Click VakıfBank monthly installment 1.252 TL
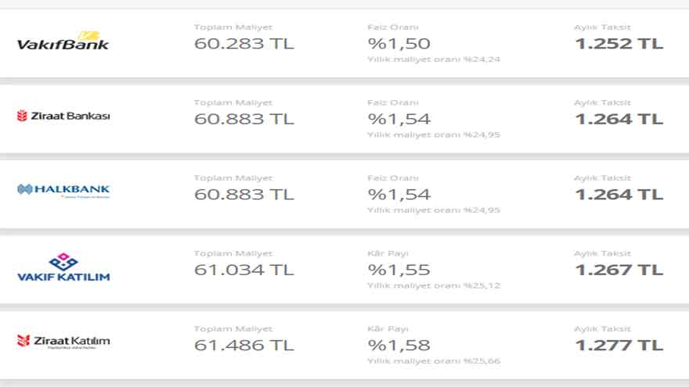This screenshot has width=689, height=387. click(x=619, y=44)
